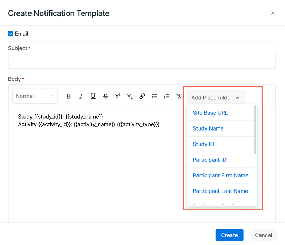
Task: Create a bulleted list
Action: coord(154,96)
